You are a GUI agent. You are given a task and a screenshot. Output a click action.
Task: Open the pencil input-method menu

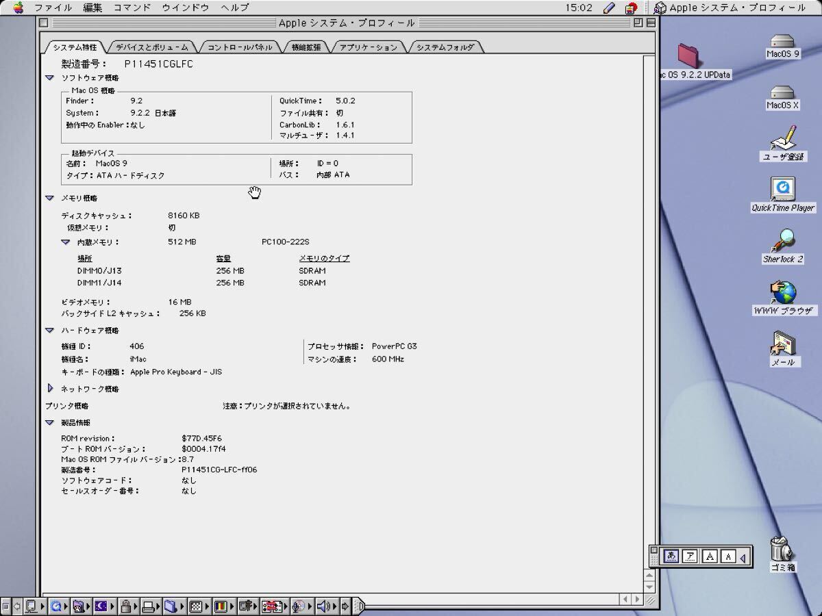pos(609,8)
